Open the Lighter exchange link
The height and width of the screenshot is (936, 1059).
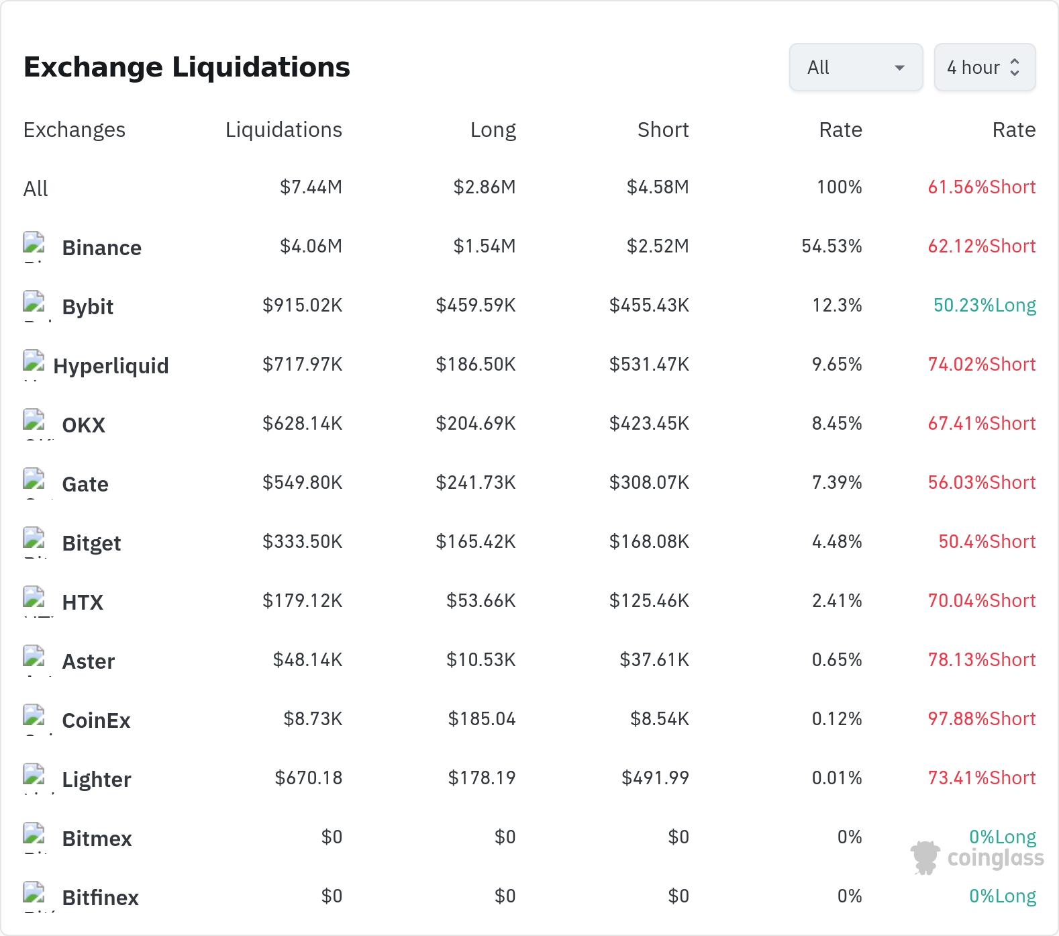point(97,780)
